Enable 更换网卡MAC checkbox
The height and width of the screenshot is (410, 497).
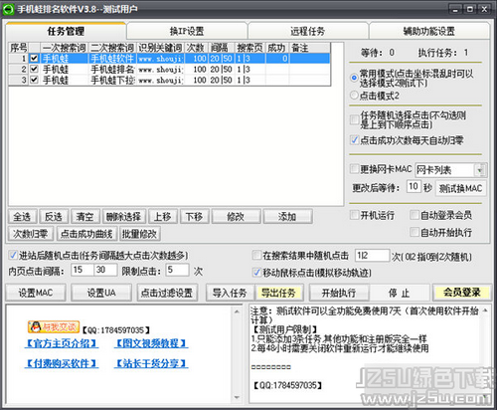pos(355,169)
